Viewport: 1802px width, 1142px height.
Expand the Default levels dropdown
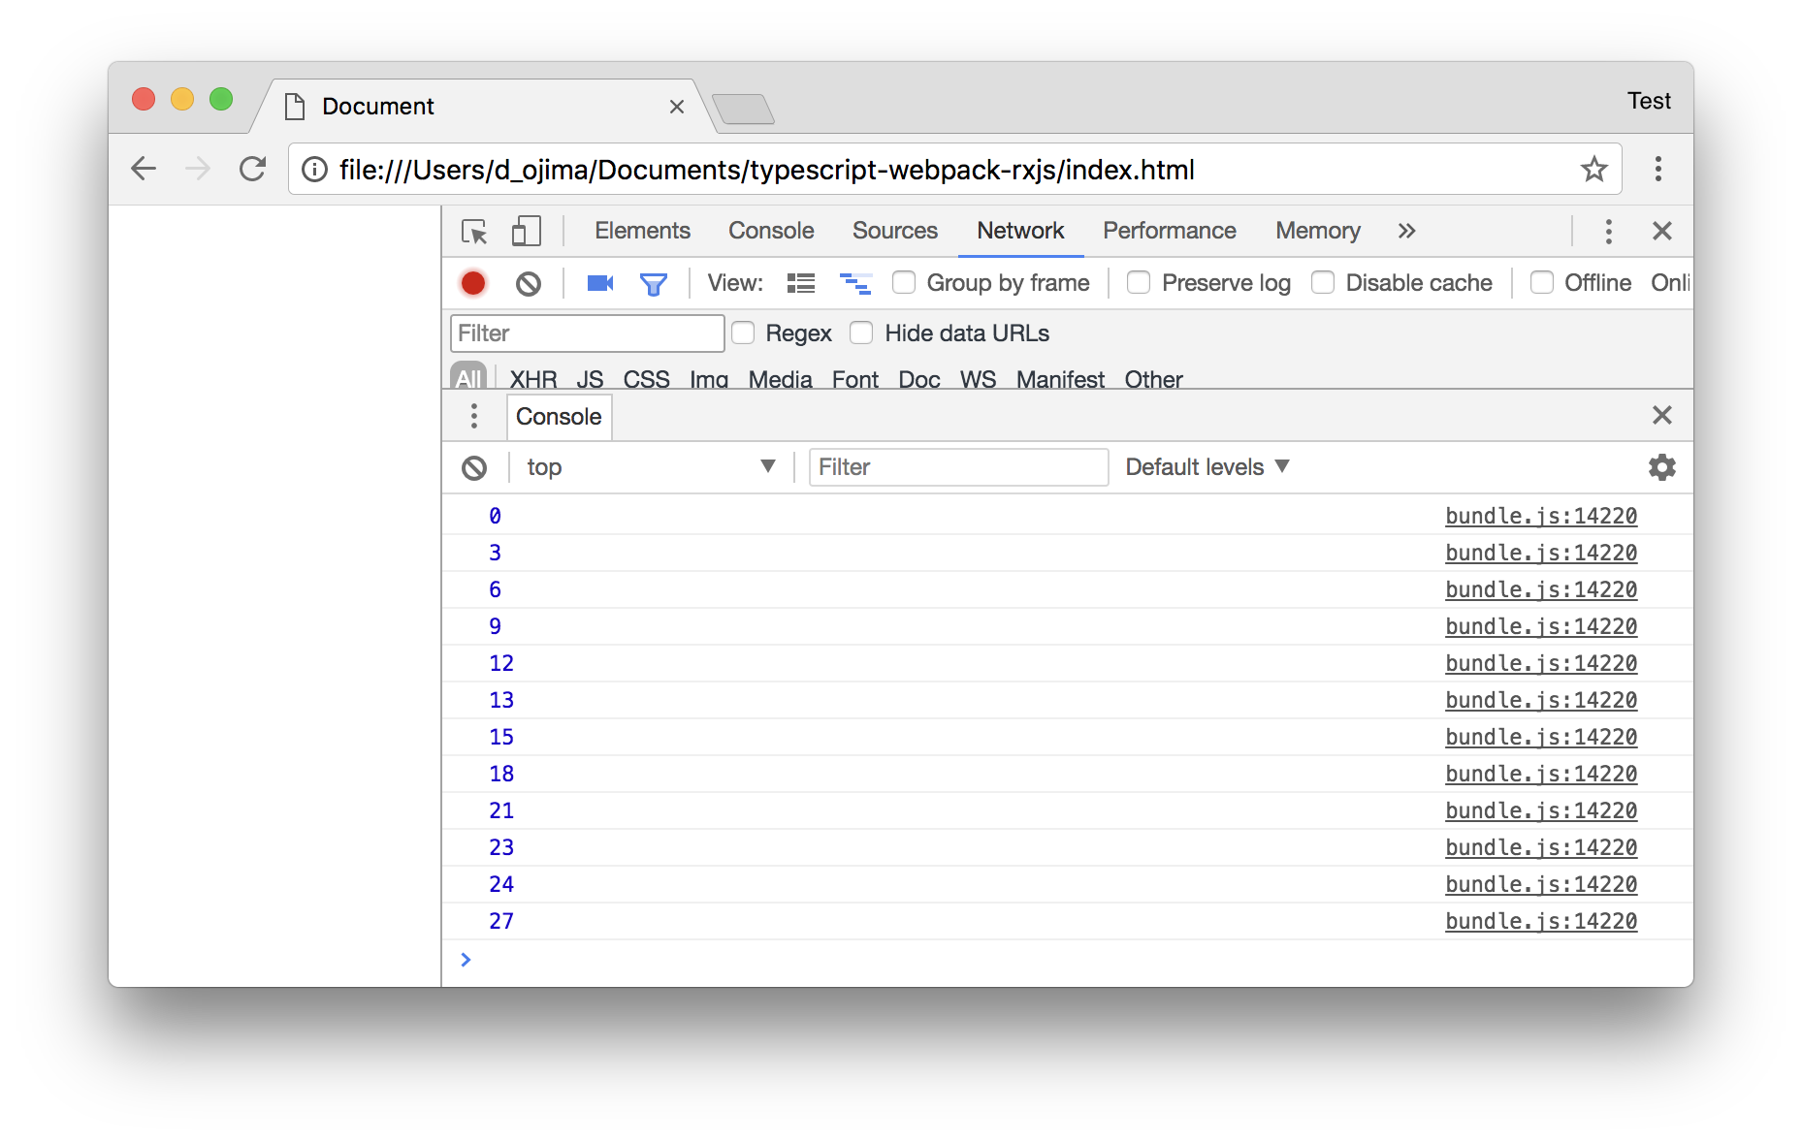[x=1207, y=467]
